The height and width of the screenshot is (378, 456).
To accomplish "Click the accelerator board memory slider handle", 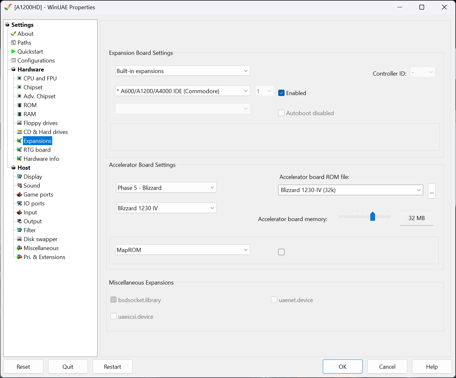I will click(x=373, y=217).
